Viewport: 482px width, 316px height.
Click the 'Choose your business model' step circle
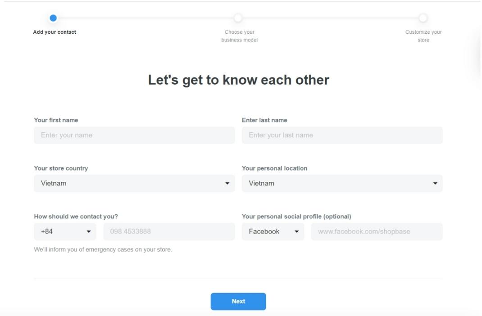tap(238, 18)
